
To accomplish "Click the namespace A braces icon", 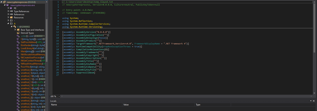I will coord(12,24).
